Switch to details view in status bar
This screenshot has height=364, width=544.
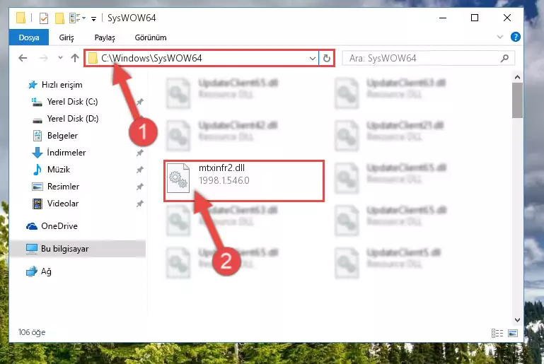point(497,334)
